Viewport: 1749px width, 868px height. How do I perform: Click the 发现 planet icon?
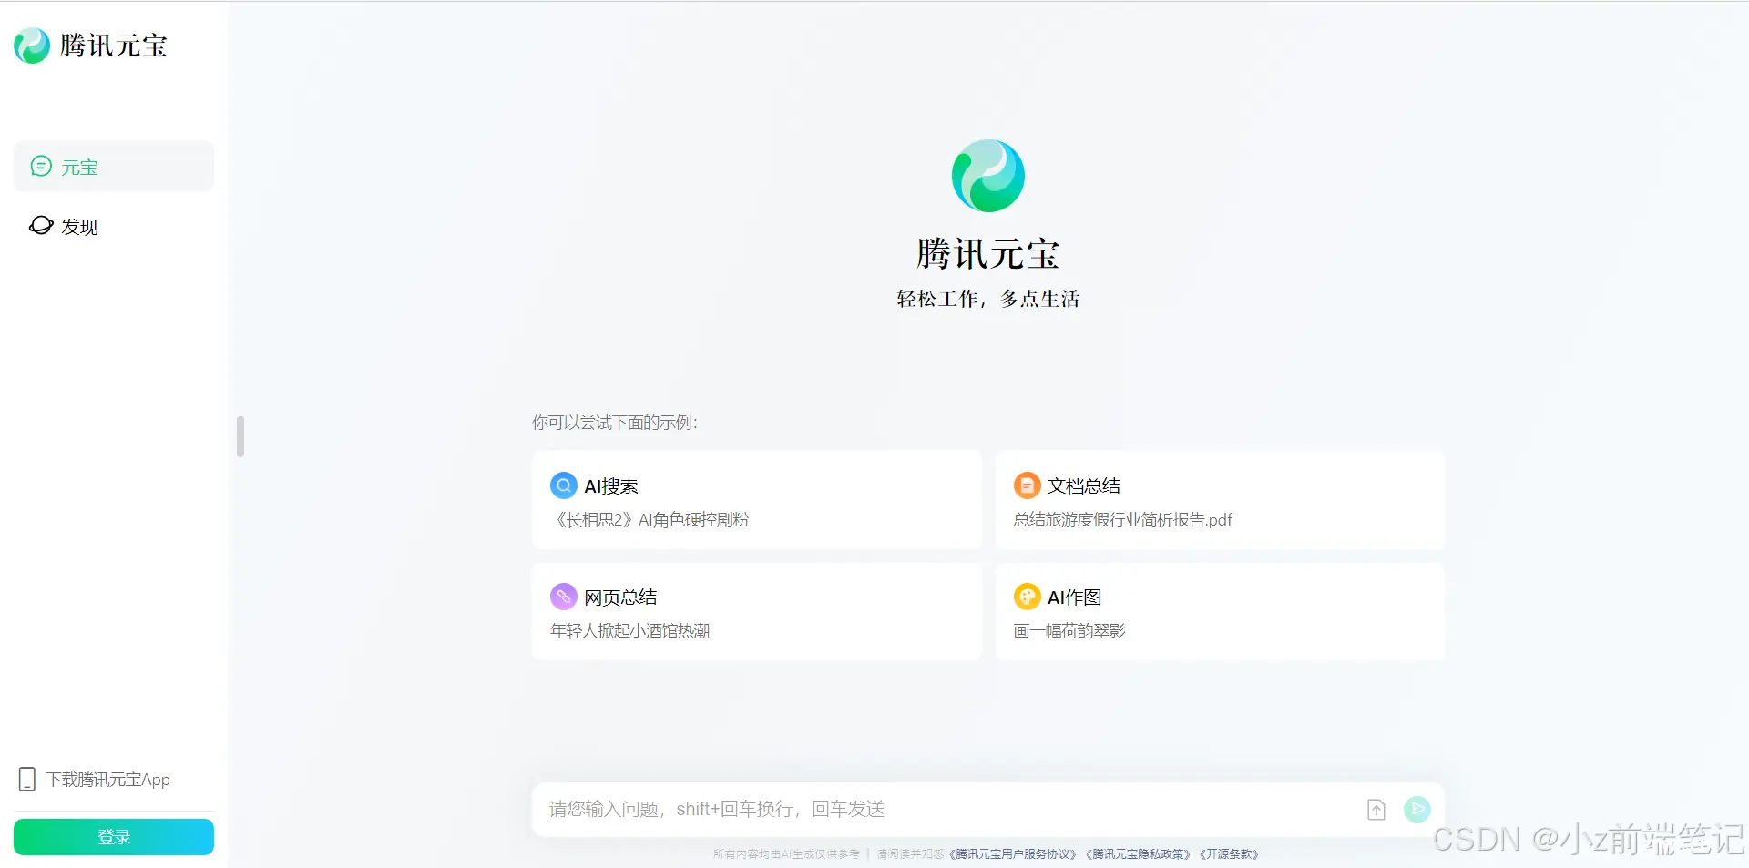(41, 225)
